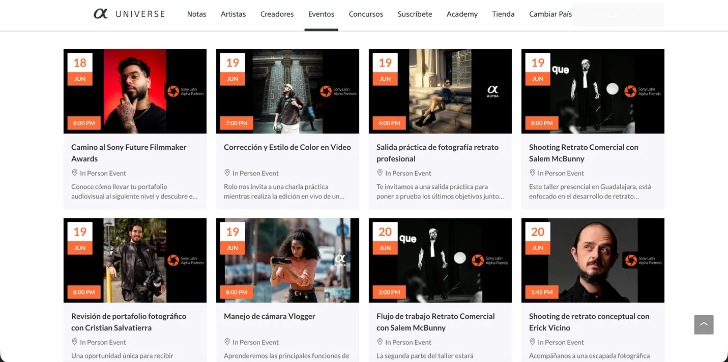Click 19 JUN badge on Manejo de cámara Vlogger card
The height and width of the screenshot is (362, 728).
[232, 238]
